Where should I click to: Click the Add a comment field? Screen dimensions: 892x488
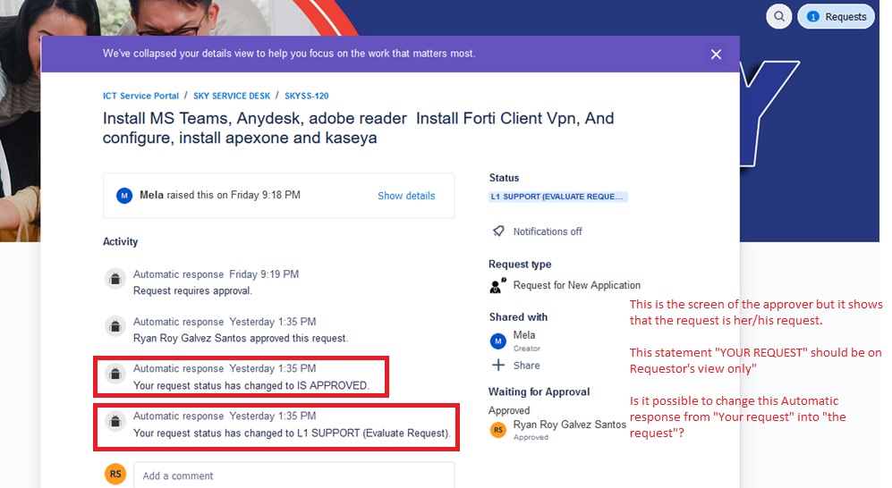[293, 475]
